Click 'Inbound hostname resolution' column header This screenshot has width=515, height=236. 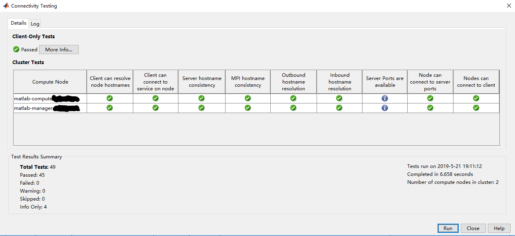tap(340, 82)
